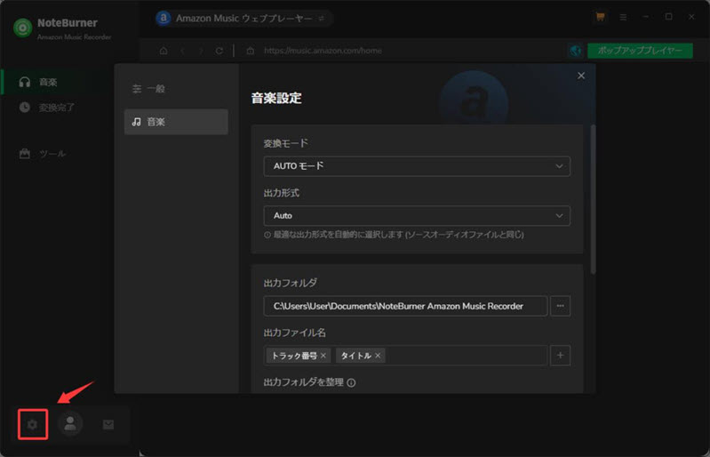This screenshot has width=710, height=457.
Task: Click the NoteBurner logo icon
Action: 22,28
